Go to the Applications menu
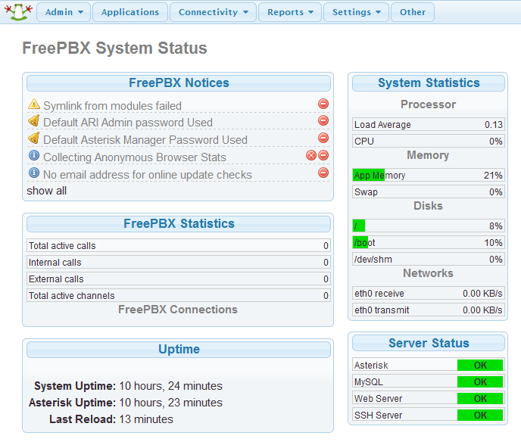This screenshot has height=442, width=521. (x=130, y=12)
